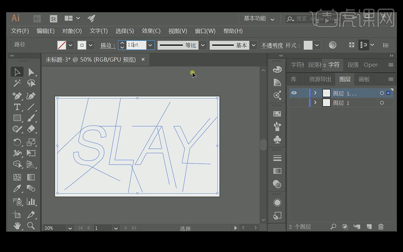Click target circle of 图层 1 layer
This screenshot has height=252, width=403.
(382, 103)
